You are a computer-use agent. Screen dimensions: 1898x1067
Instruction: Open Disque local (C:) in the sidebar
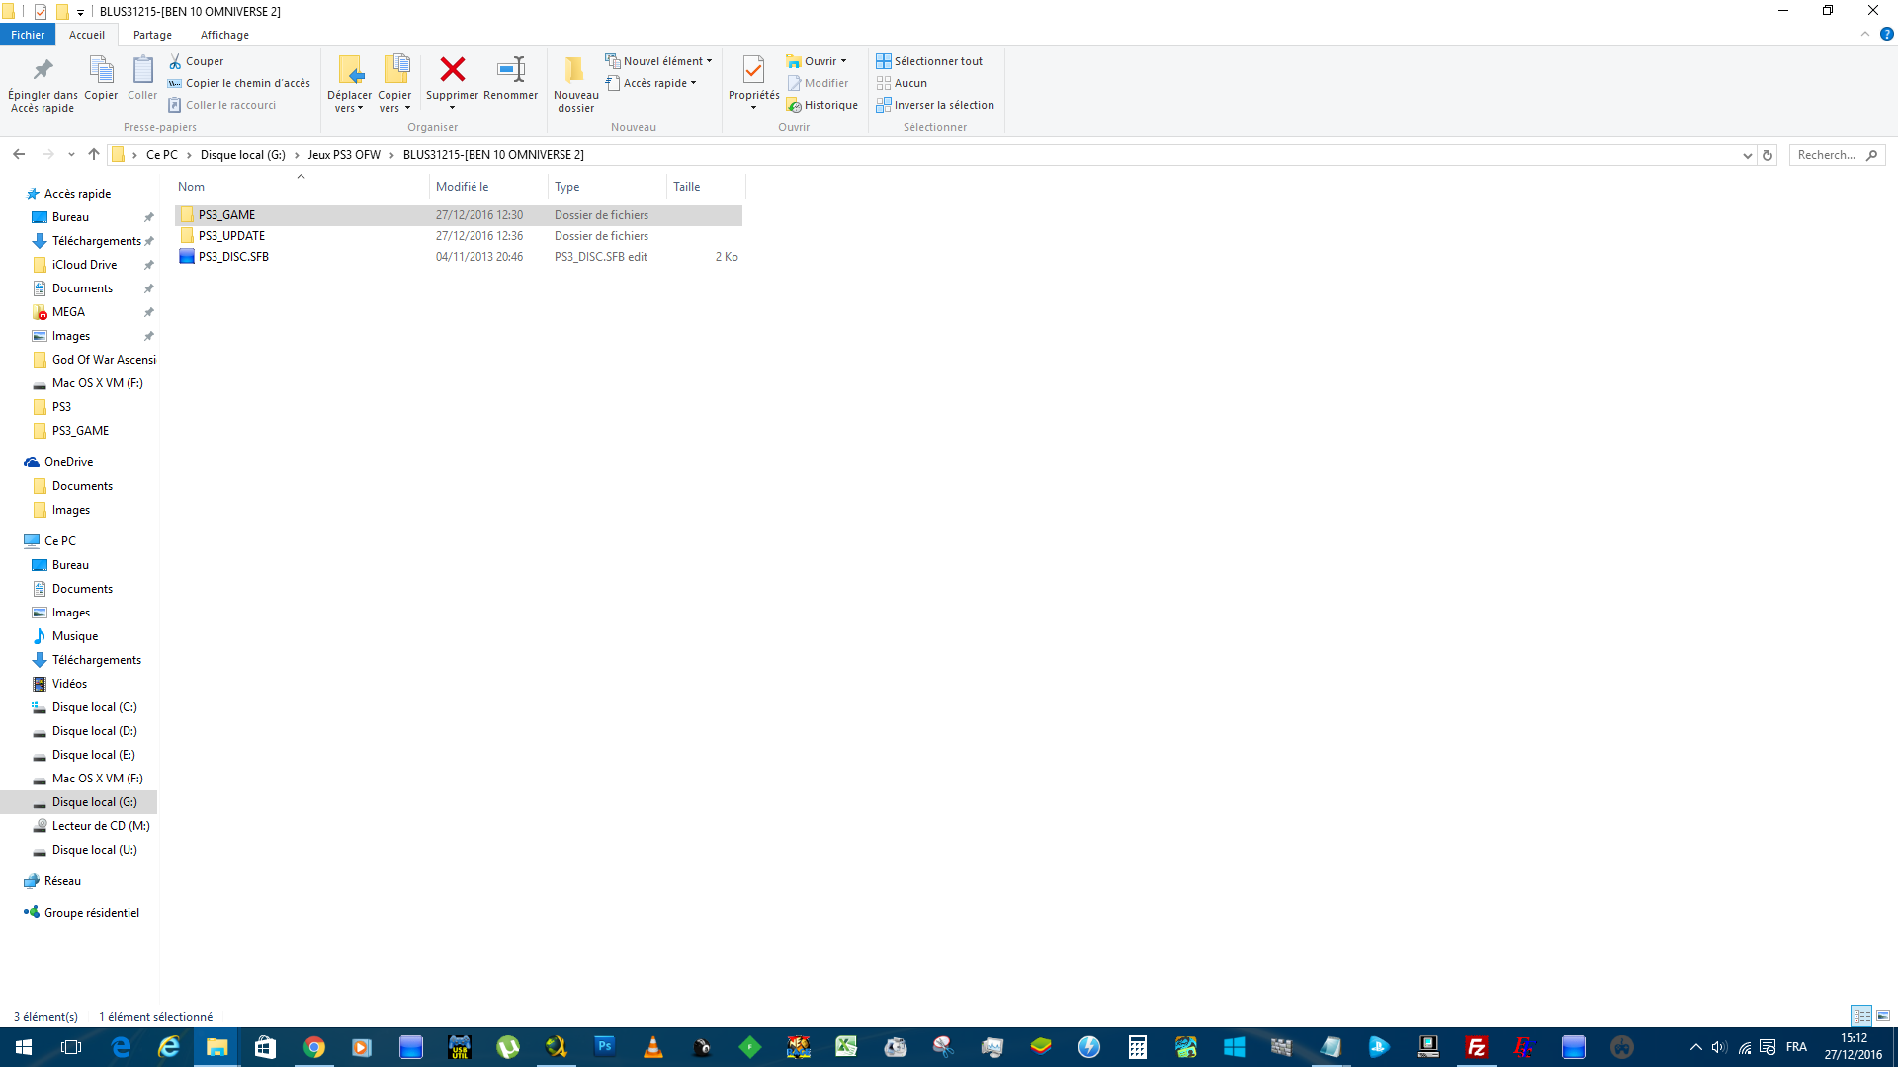pyautogui.click(x=94, y=707)
